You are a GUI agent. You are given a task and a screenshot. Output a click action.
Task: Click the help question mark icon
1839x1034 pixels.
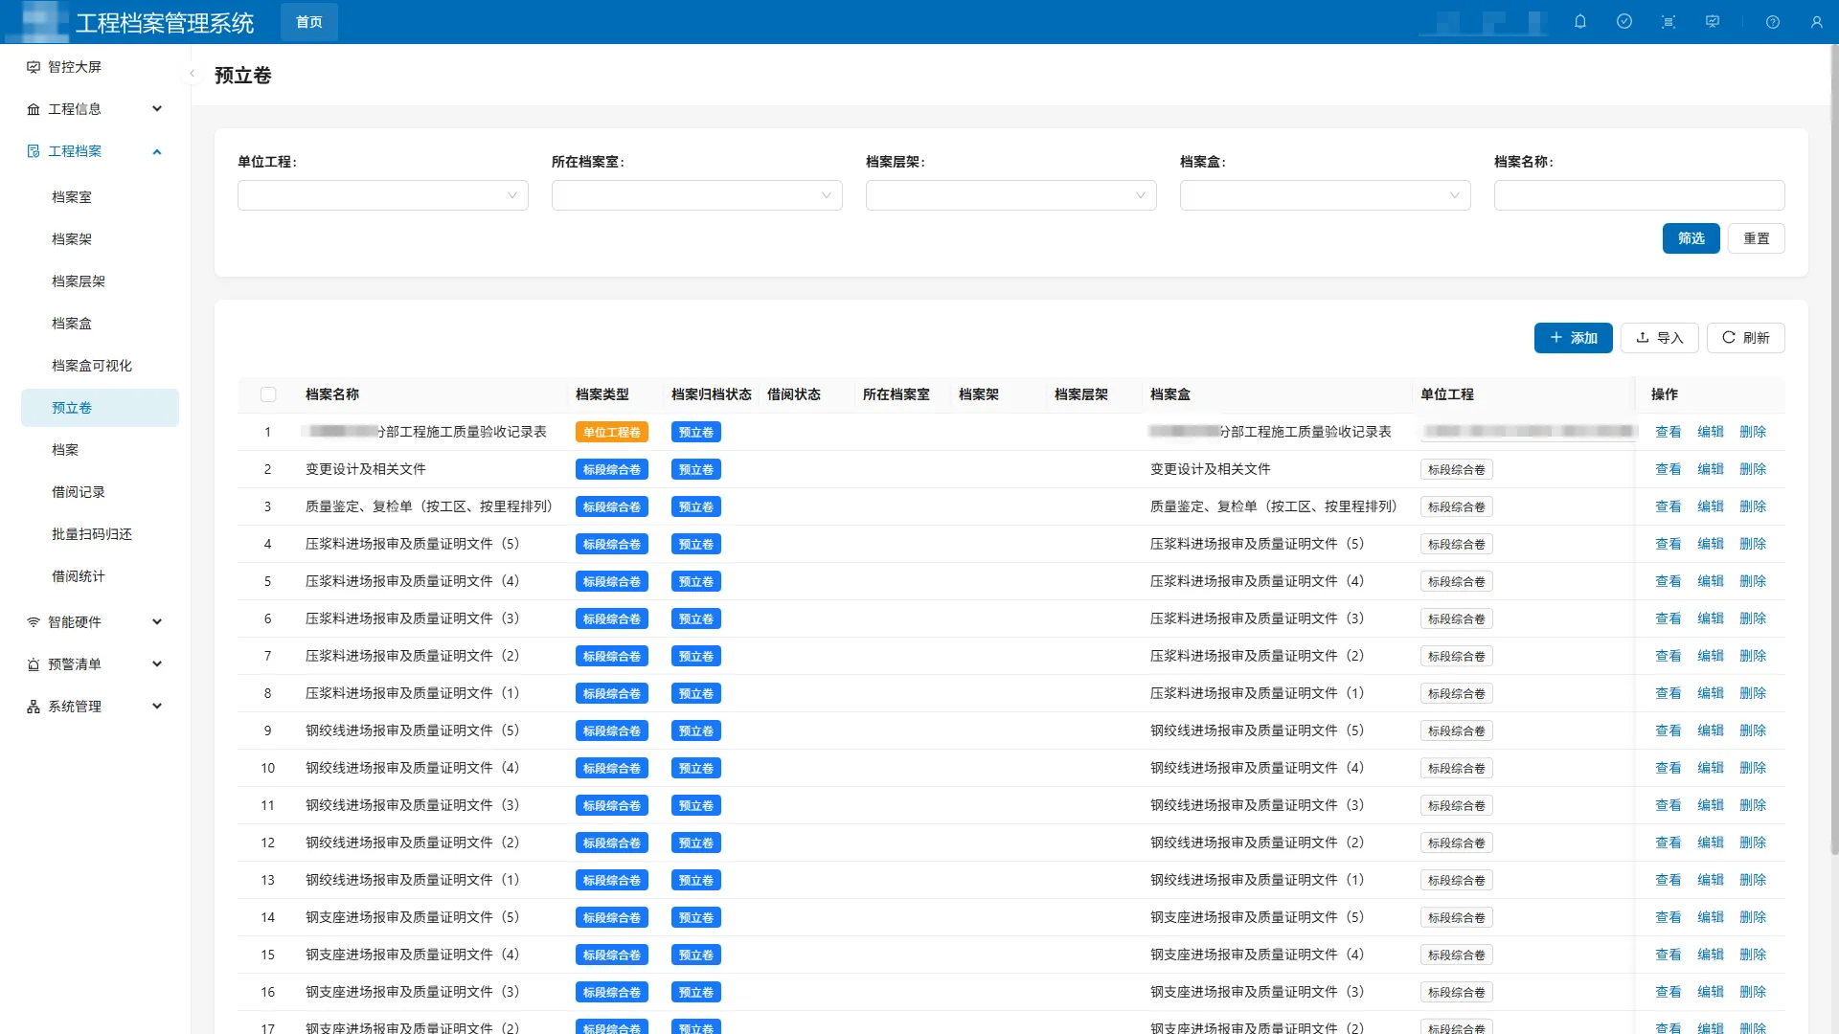coord(1773,22)
